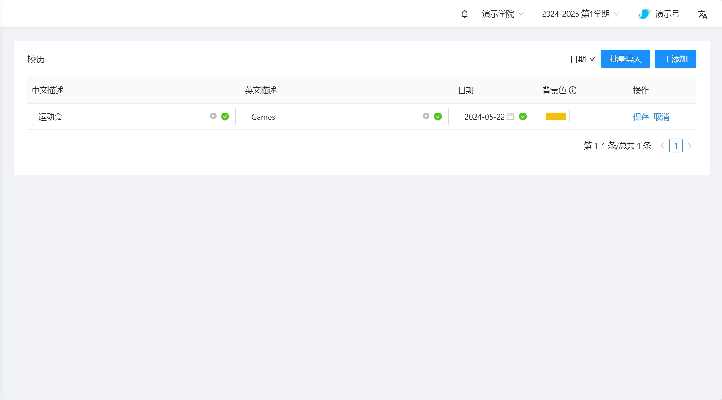Screen dimensions: 722x400
Task: Clear the Games English description field
Action: pyautogui.click(x=426, y=116)
